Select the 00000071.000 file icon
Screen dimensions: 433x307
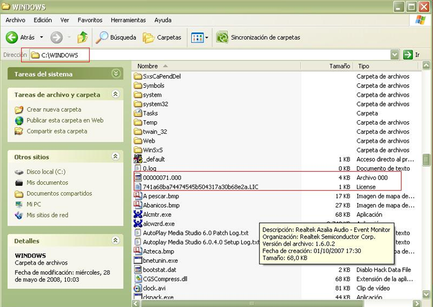pos(137,178)
